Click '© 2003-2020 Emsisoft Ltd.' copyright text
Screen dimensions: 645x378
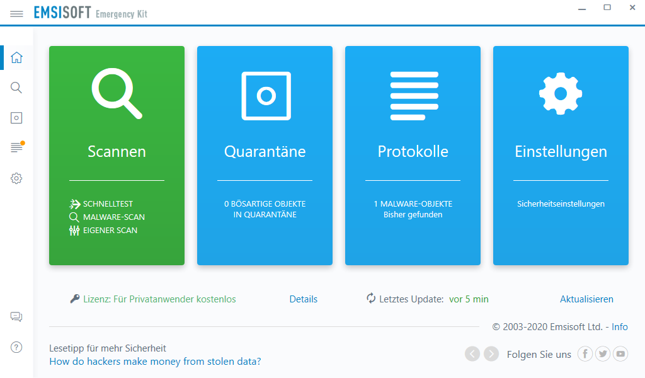(x=547, y=326)
